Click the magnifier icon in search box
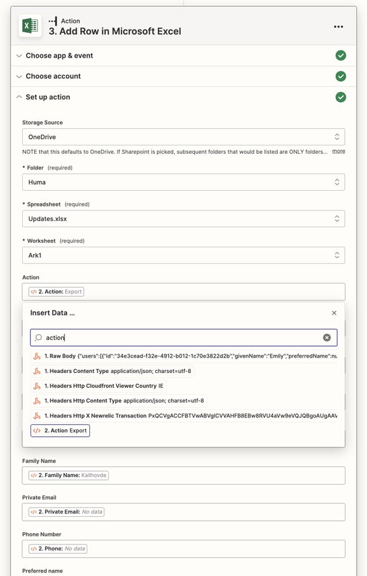The height and width of the screenshot is (576, 367). click(38, 337)
